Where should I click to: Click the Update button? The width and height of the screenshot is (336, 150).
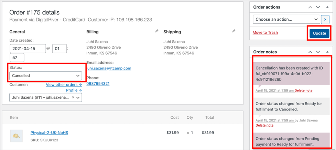click(319, 33)
